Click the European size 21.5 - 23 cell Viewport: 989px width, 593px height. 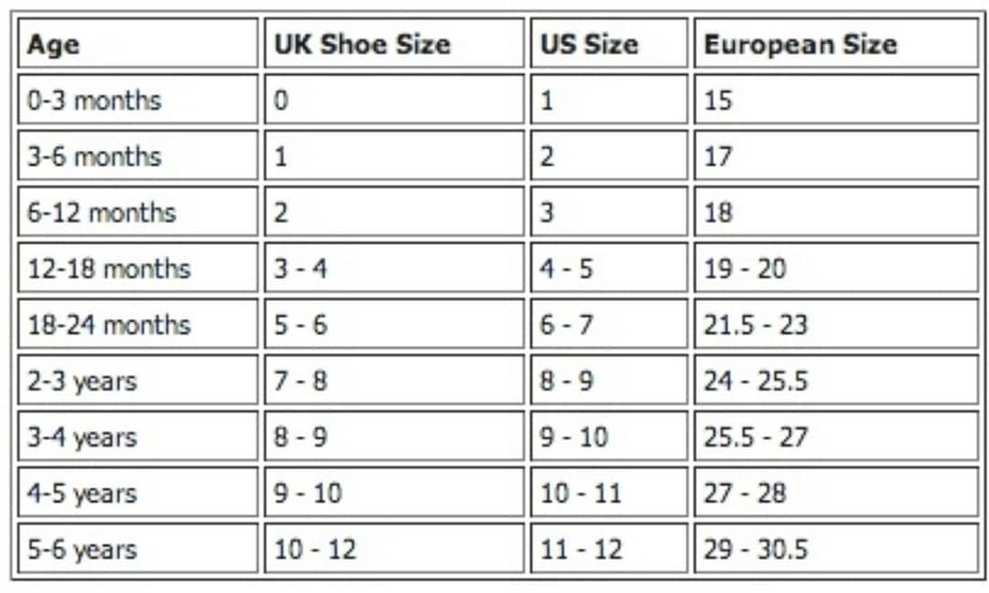tap(836, 323)
